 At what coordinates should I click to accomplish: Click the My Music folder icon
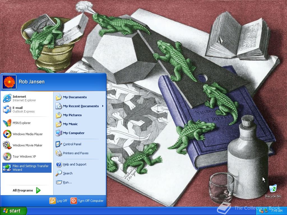tap(59, 124)
